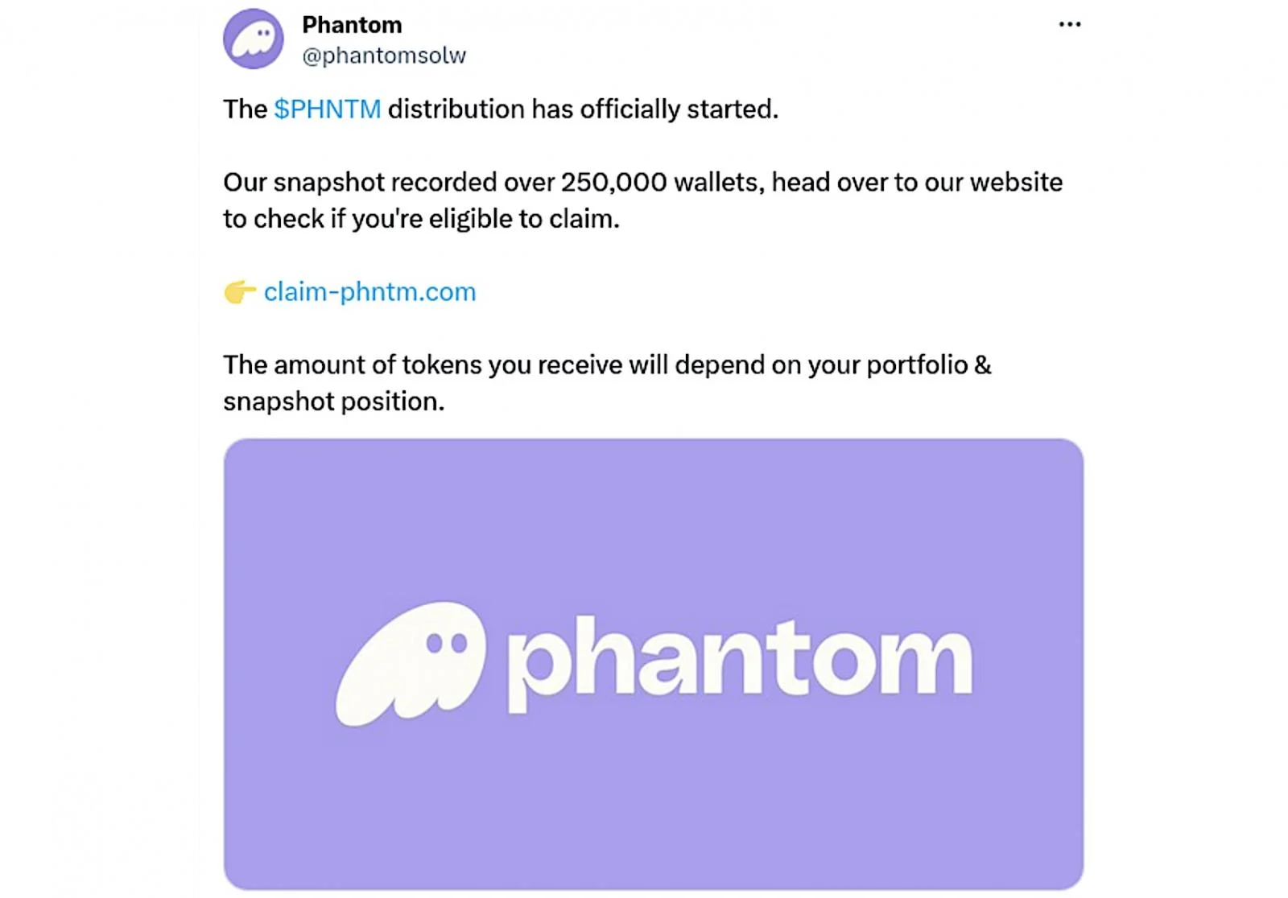The width and height of the screenshot is (1288, 898).
Task: Click the @phantomsolw handle
Action: coord(384,56)
